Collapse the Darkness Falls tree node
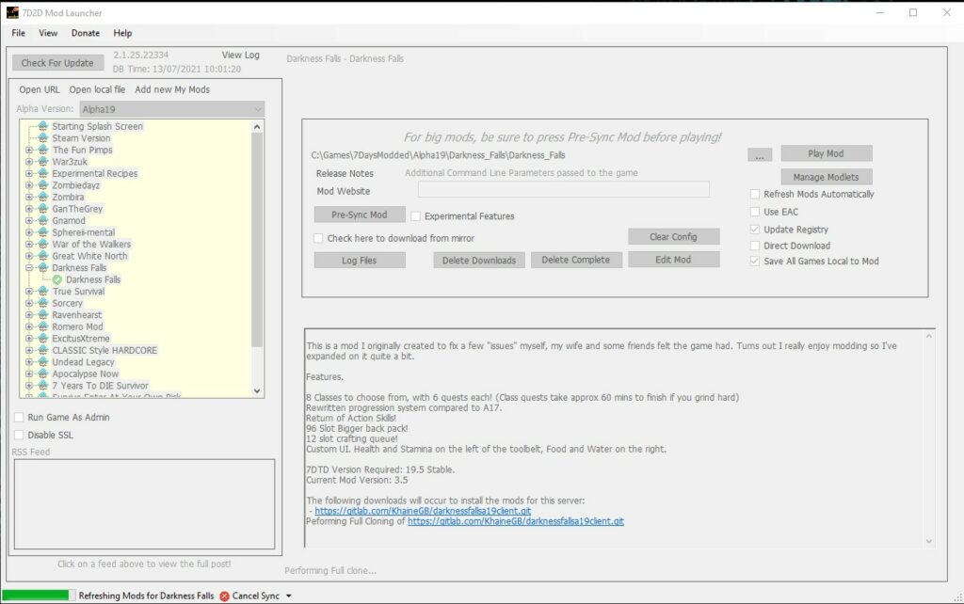964x604 pixels. 29,267
